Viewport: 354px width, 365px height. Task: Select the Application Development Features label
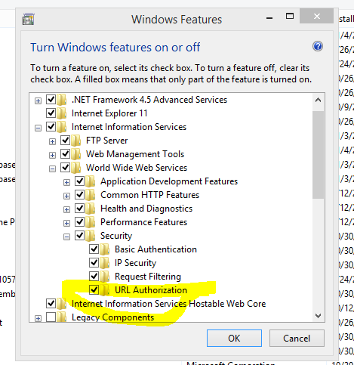pos(169,181)
